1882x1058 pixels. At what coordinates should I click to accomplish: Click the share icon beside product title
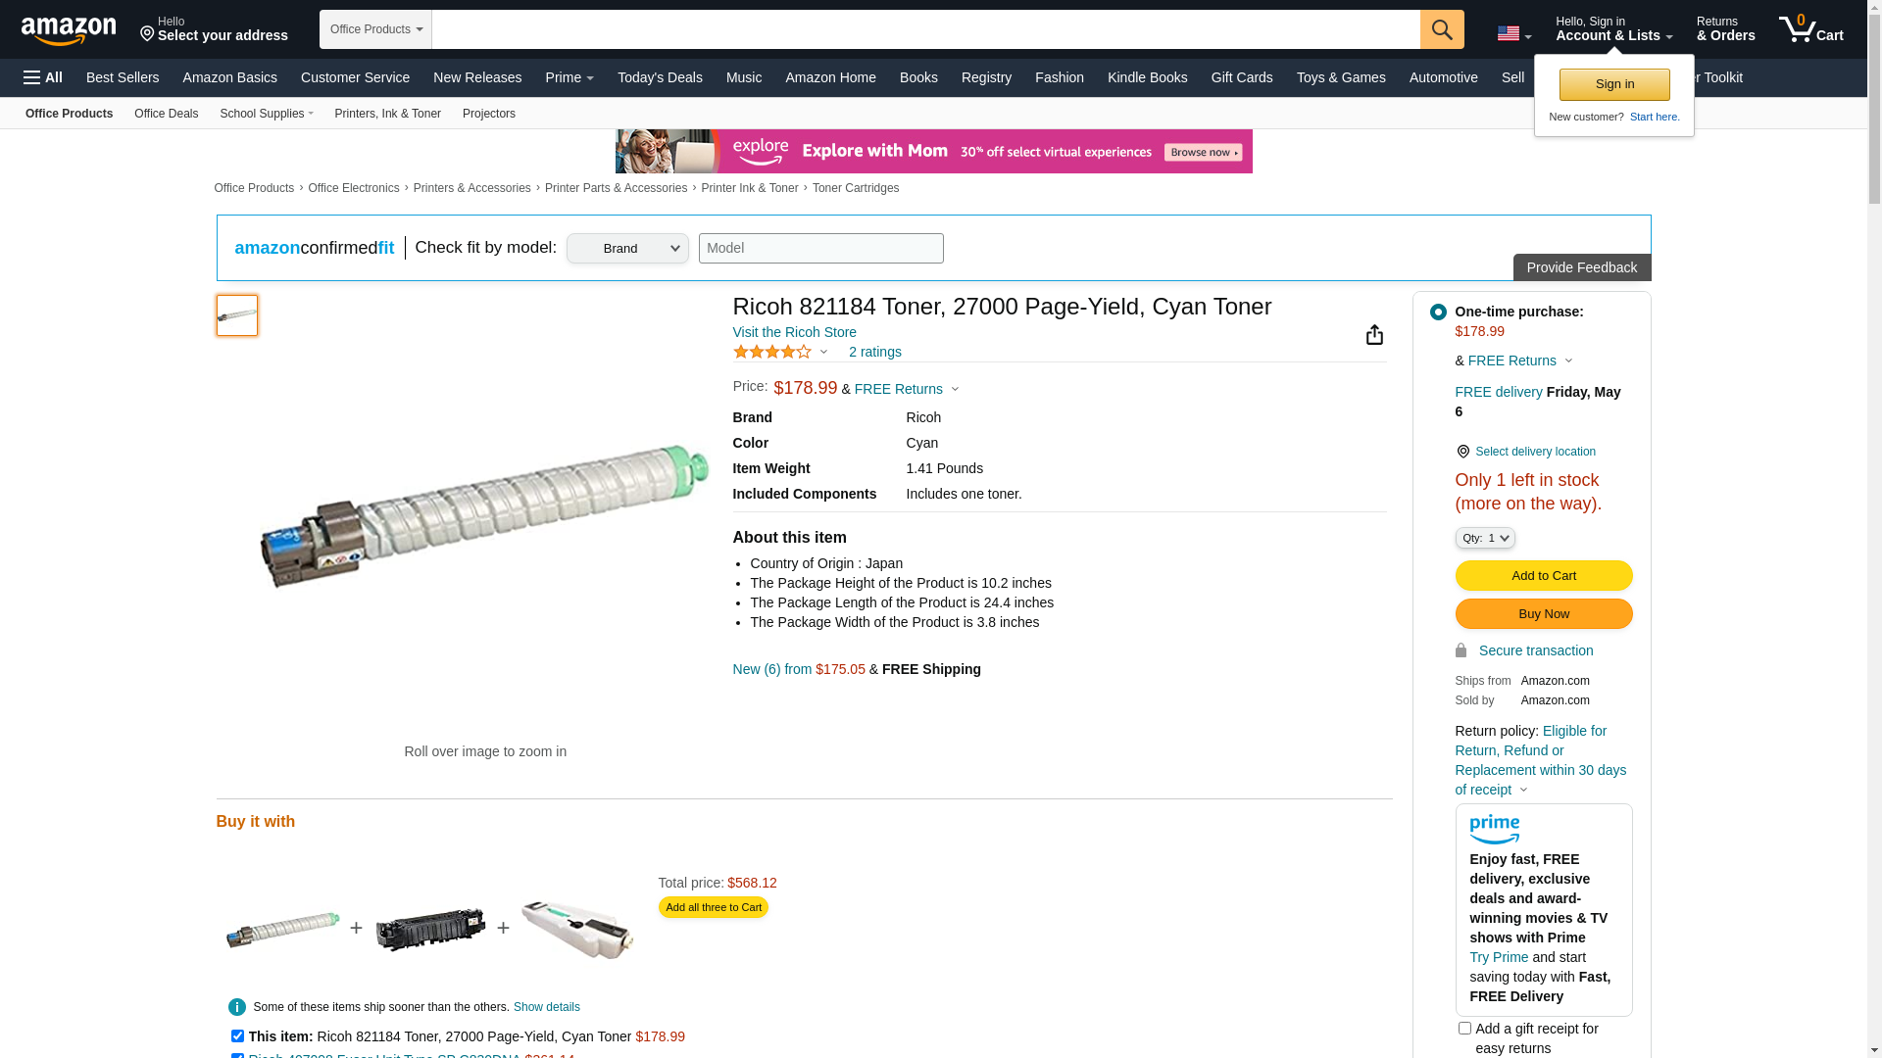[1374, 335]
